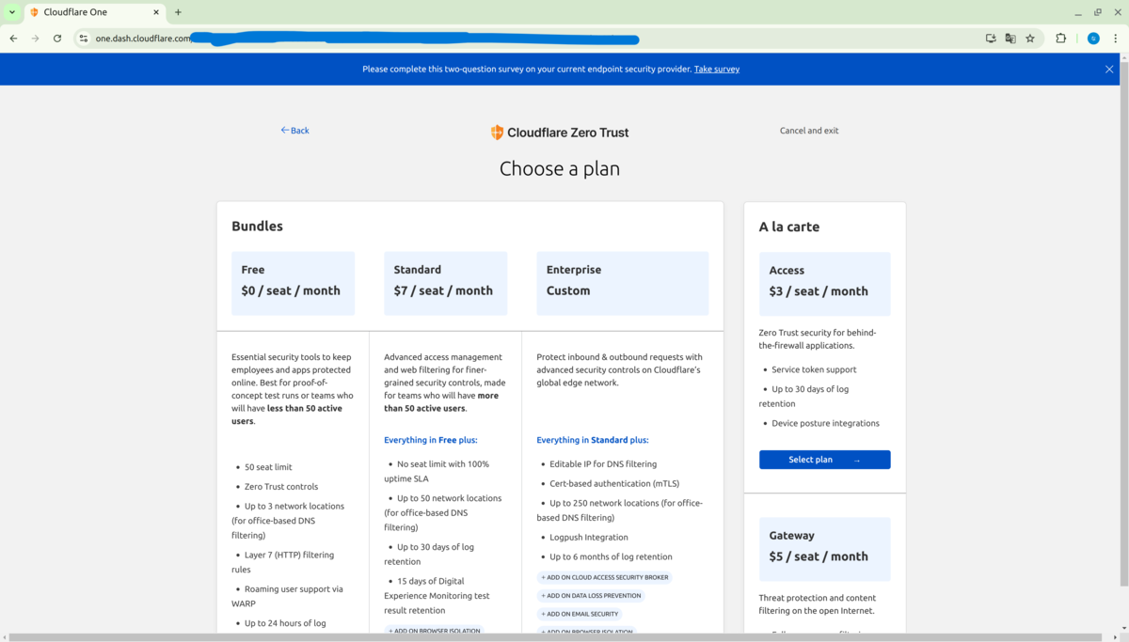This screenshot has height=642, width=1129.
Task: Open the Chrome three-dot menu
Action: pyautogui.click(x=1115, y=39)
